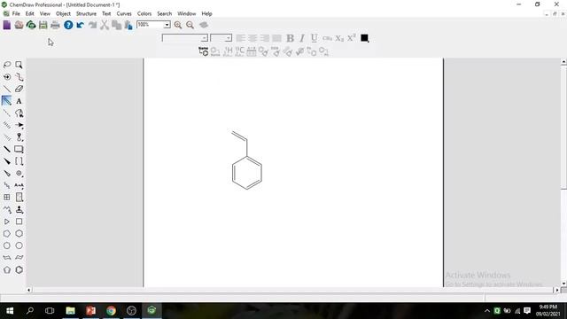Click the Print icon

(55, 25)
